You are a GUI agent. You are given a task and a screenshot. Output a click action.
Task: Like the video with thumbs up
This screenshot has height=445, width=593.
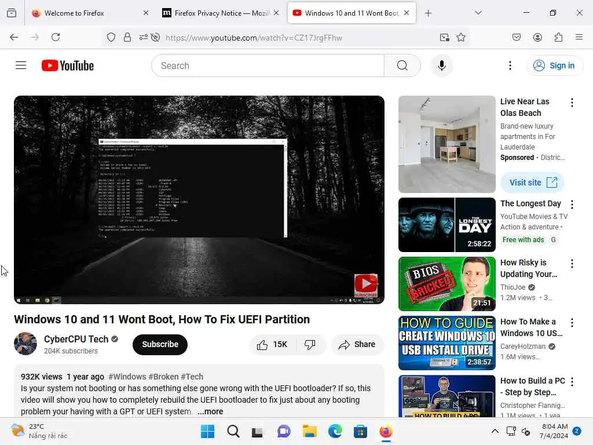(x=272, y=345)
